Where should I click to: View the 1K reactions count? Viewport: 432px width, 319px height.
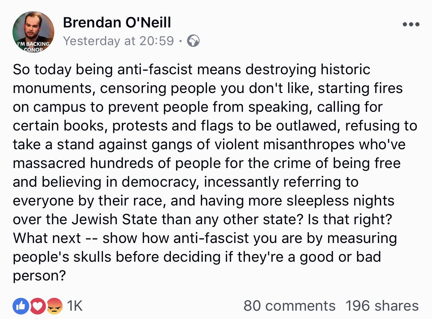coord(74,306)
